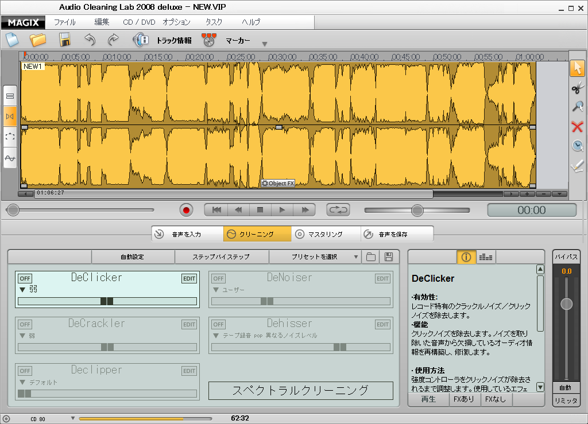This screenshot has height=424, width=588.
Task: Click the red X delete tool
Action: point(578,127)
